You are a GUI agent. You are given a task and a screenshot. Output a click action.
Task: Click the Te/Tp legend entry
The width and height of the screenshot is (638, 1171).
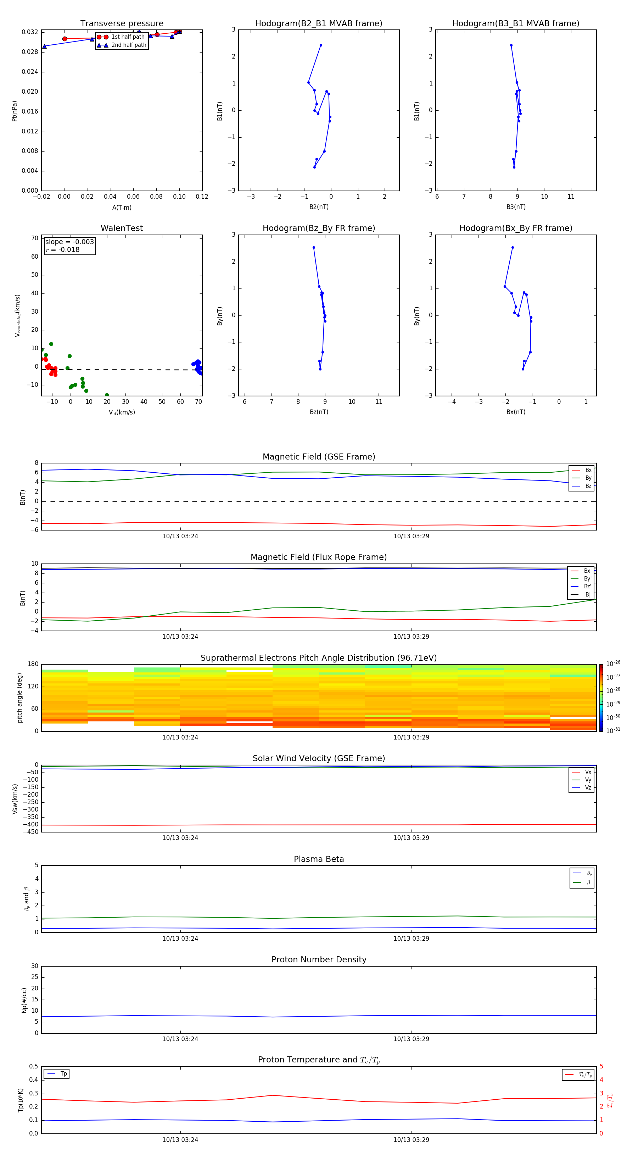coord(578,1074)
